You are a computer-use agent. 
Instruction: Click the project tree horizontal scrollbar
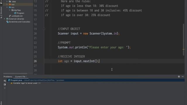[x=15, y=73]
